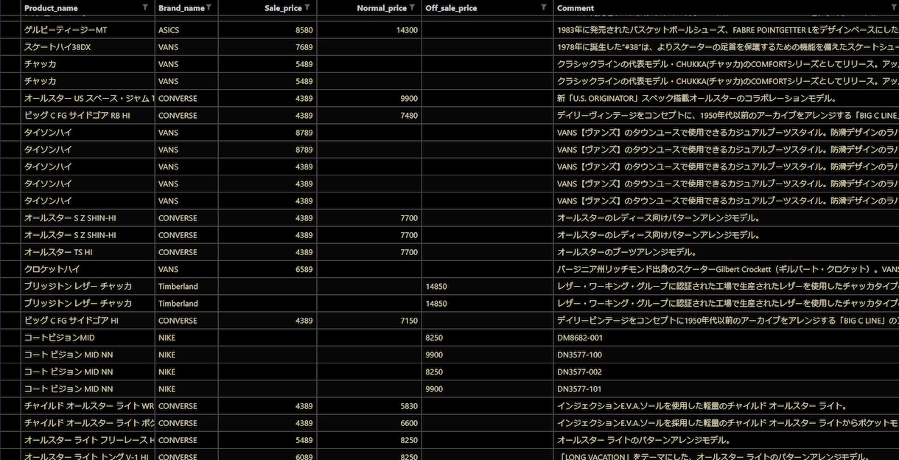The image size is (899, 460).
Task: Click the comment starting with 1978年に誕生した
Action: click(x=726, y=47)
